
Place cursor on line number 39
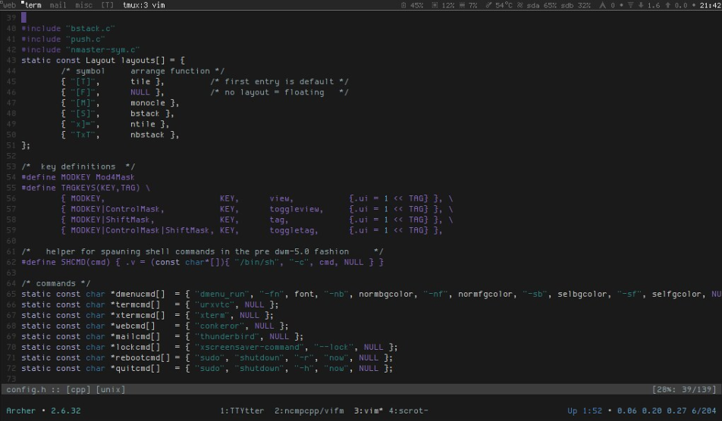tap(11, 17)
